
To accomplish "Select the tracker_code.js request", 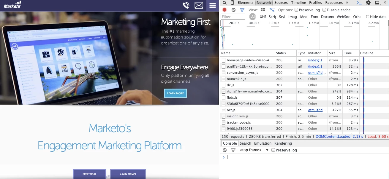I will point(304,122).
